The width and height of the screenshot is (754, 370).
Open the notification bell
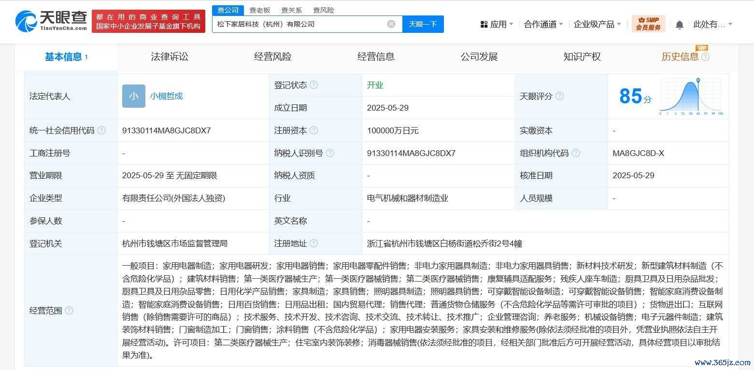pyautogui.click(x=679, y=25)
